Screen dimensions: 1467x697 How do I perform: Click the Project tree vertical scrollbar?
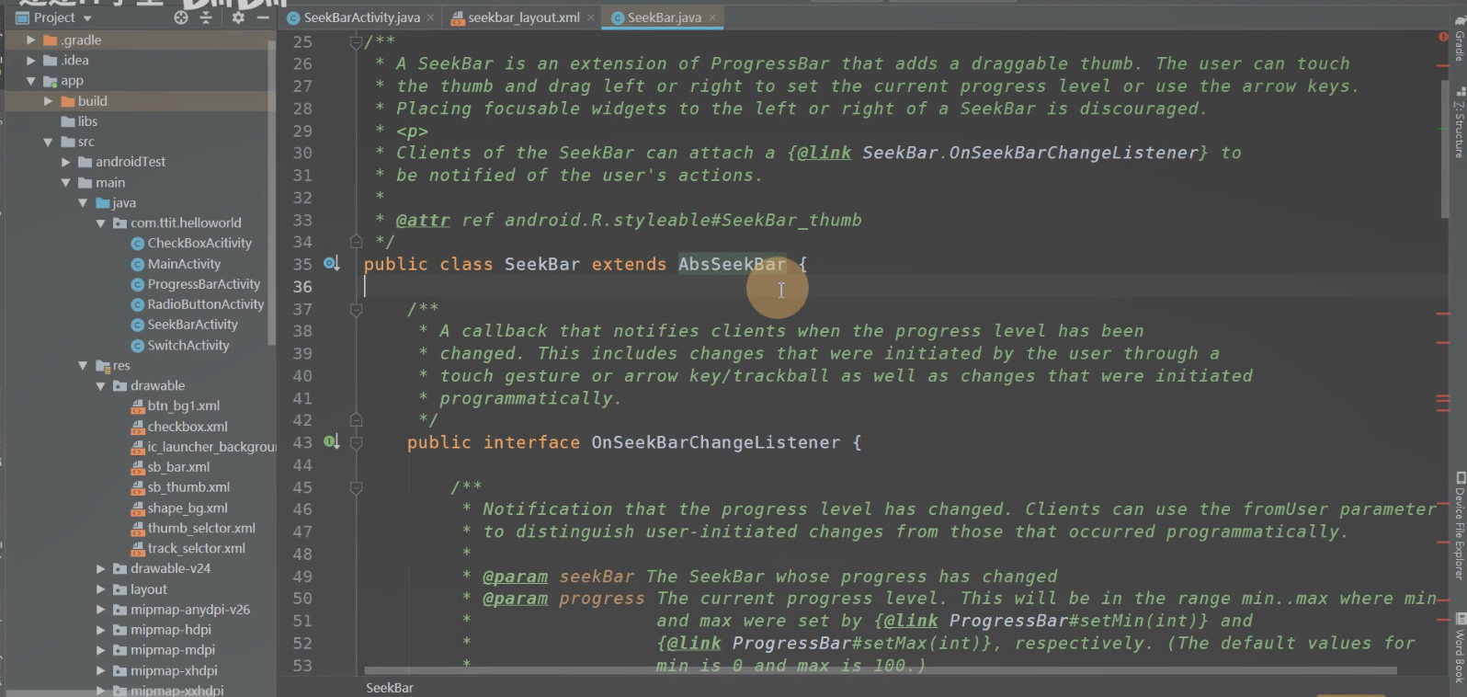271,192
